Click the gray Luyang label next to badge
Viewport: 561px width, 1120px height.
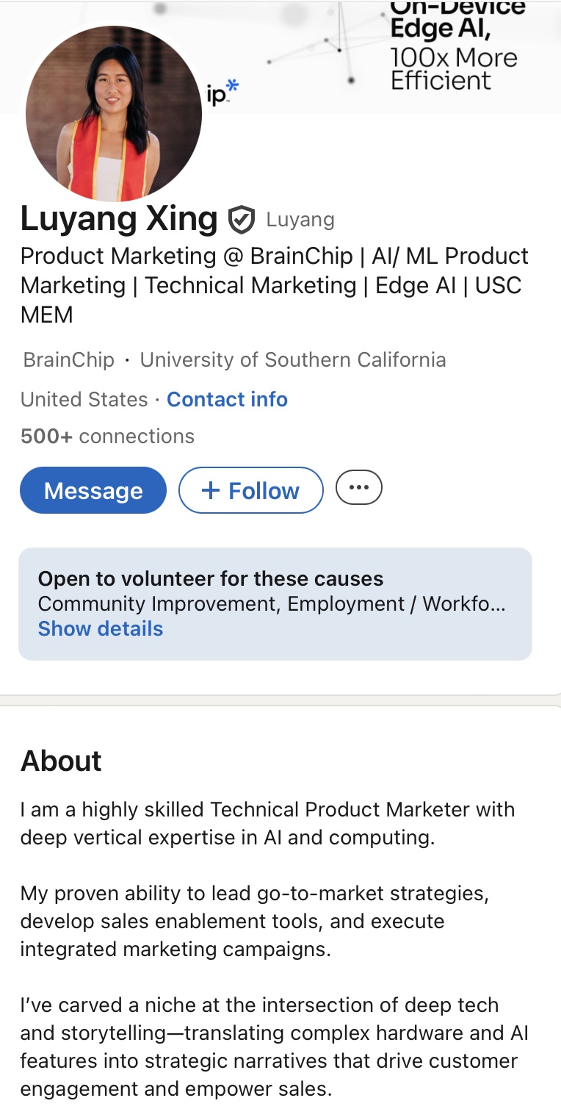[300, 219]
